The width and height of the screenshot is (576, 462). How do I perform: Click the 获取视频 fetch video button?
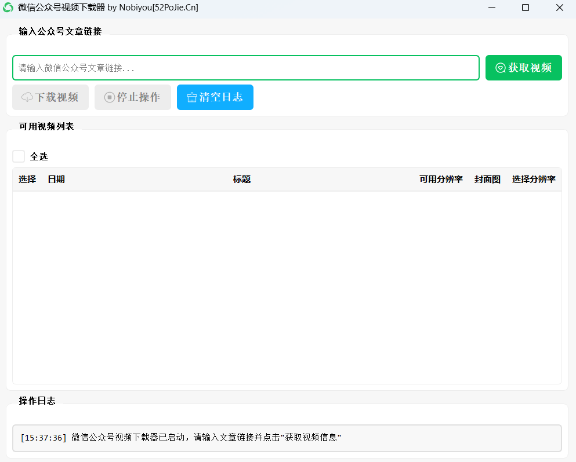click(523, 68)
